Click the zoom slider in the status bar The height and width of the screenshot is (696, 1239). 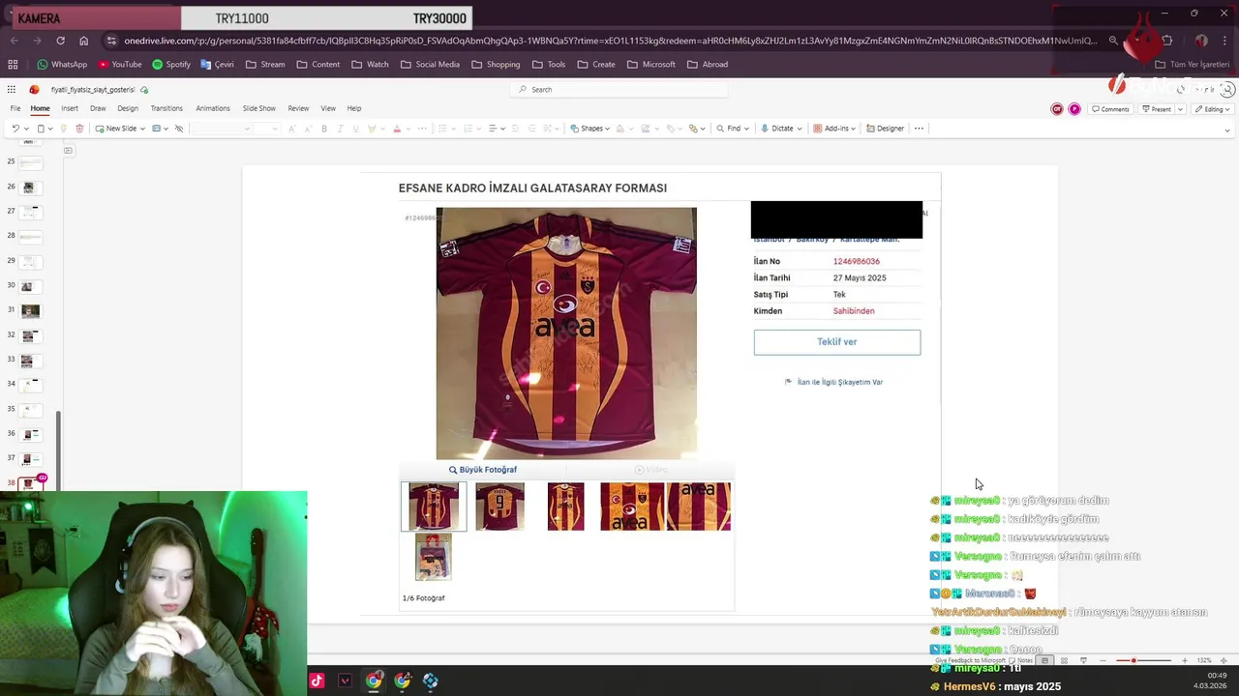(1143, 661)
